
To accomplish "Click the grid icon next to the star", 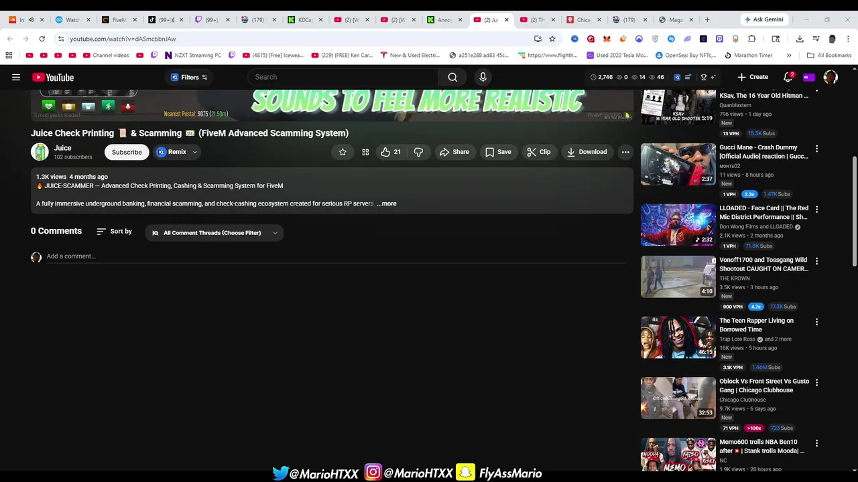I will [x=365, y=152].
